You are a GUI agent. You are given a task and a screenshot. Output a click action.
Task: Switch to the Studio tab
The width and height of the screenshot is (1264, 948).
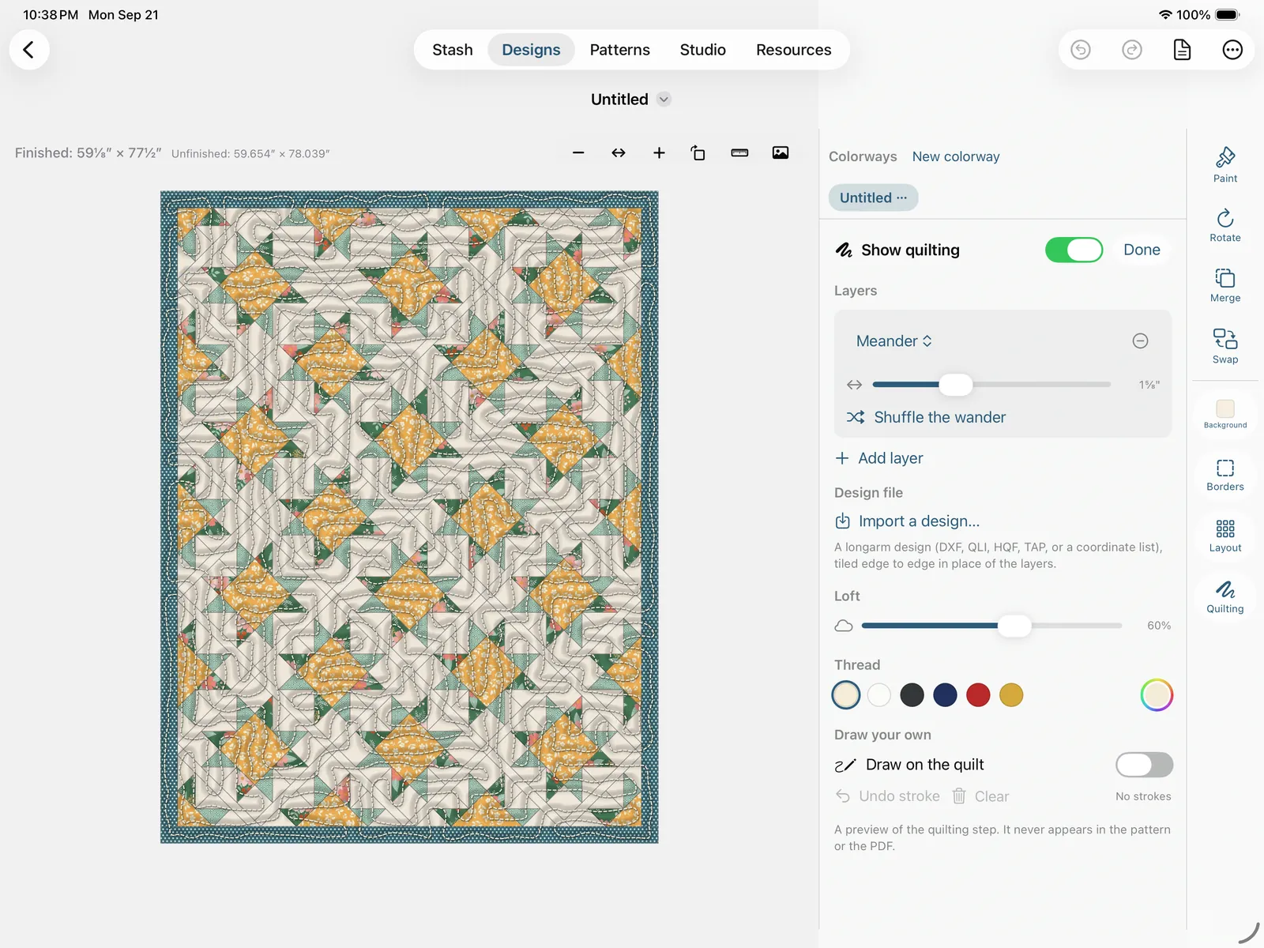(702, 50)
